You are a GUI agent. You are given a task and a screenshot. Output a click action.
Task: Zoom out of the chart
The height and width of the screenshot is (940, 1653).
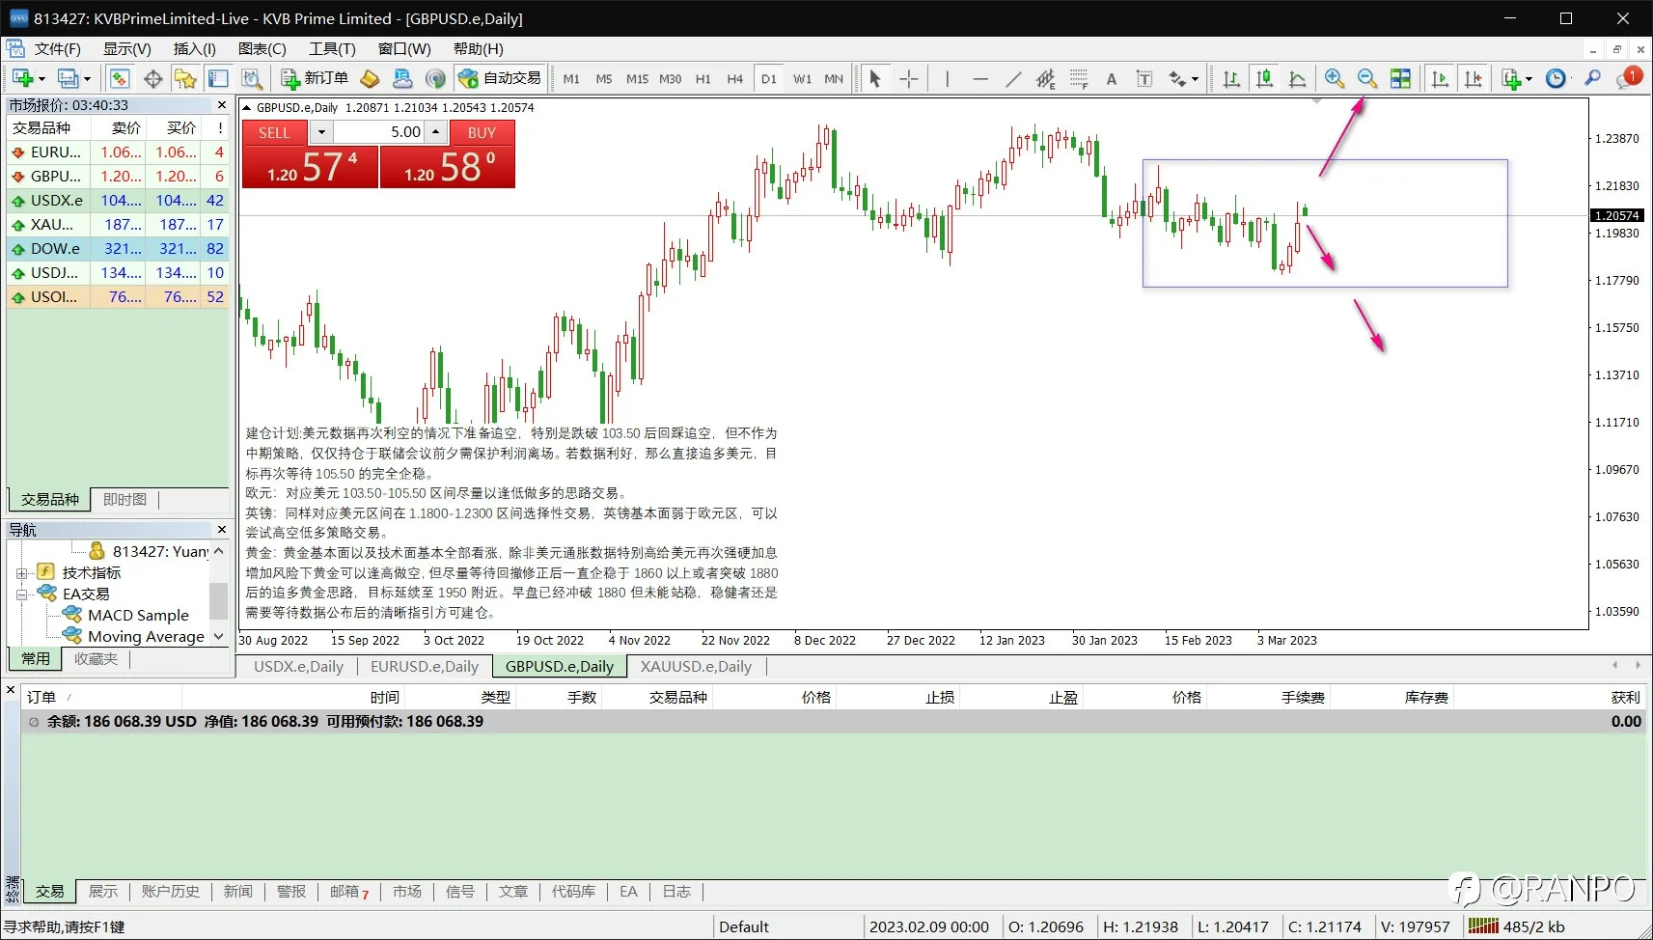point(1367,79)
